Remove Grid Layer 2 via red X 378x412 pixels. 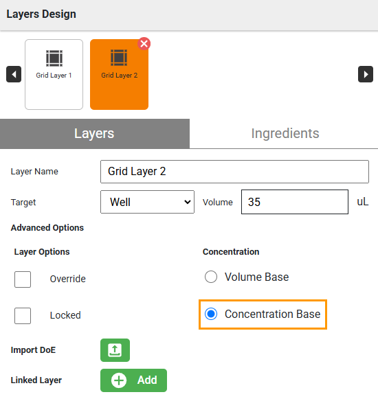(144, 44)
